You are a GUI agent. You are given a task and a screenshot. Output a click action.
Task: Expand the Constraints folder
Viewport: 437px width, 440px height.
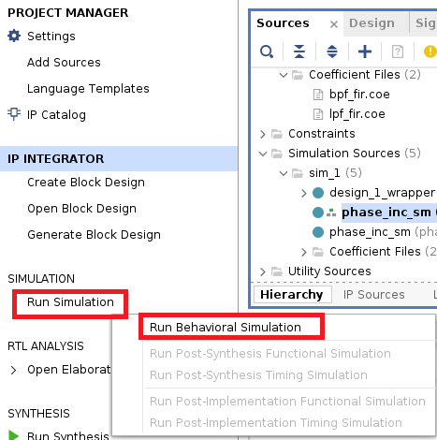[x=263, y=134]
